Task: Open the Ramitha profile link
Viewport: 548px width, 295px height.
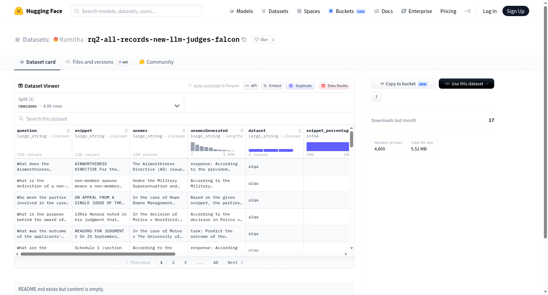Action: pos(71,39)
